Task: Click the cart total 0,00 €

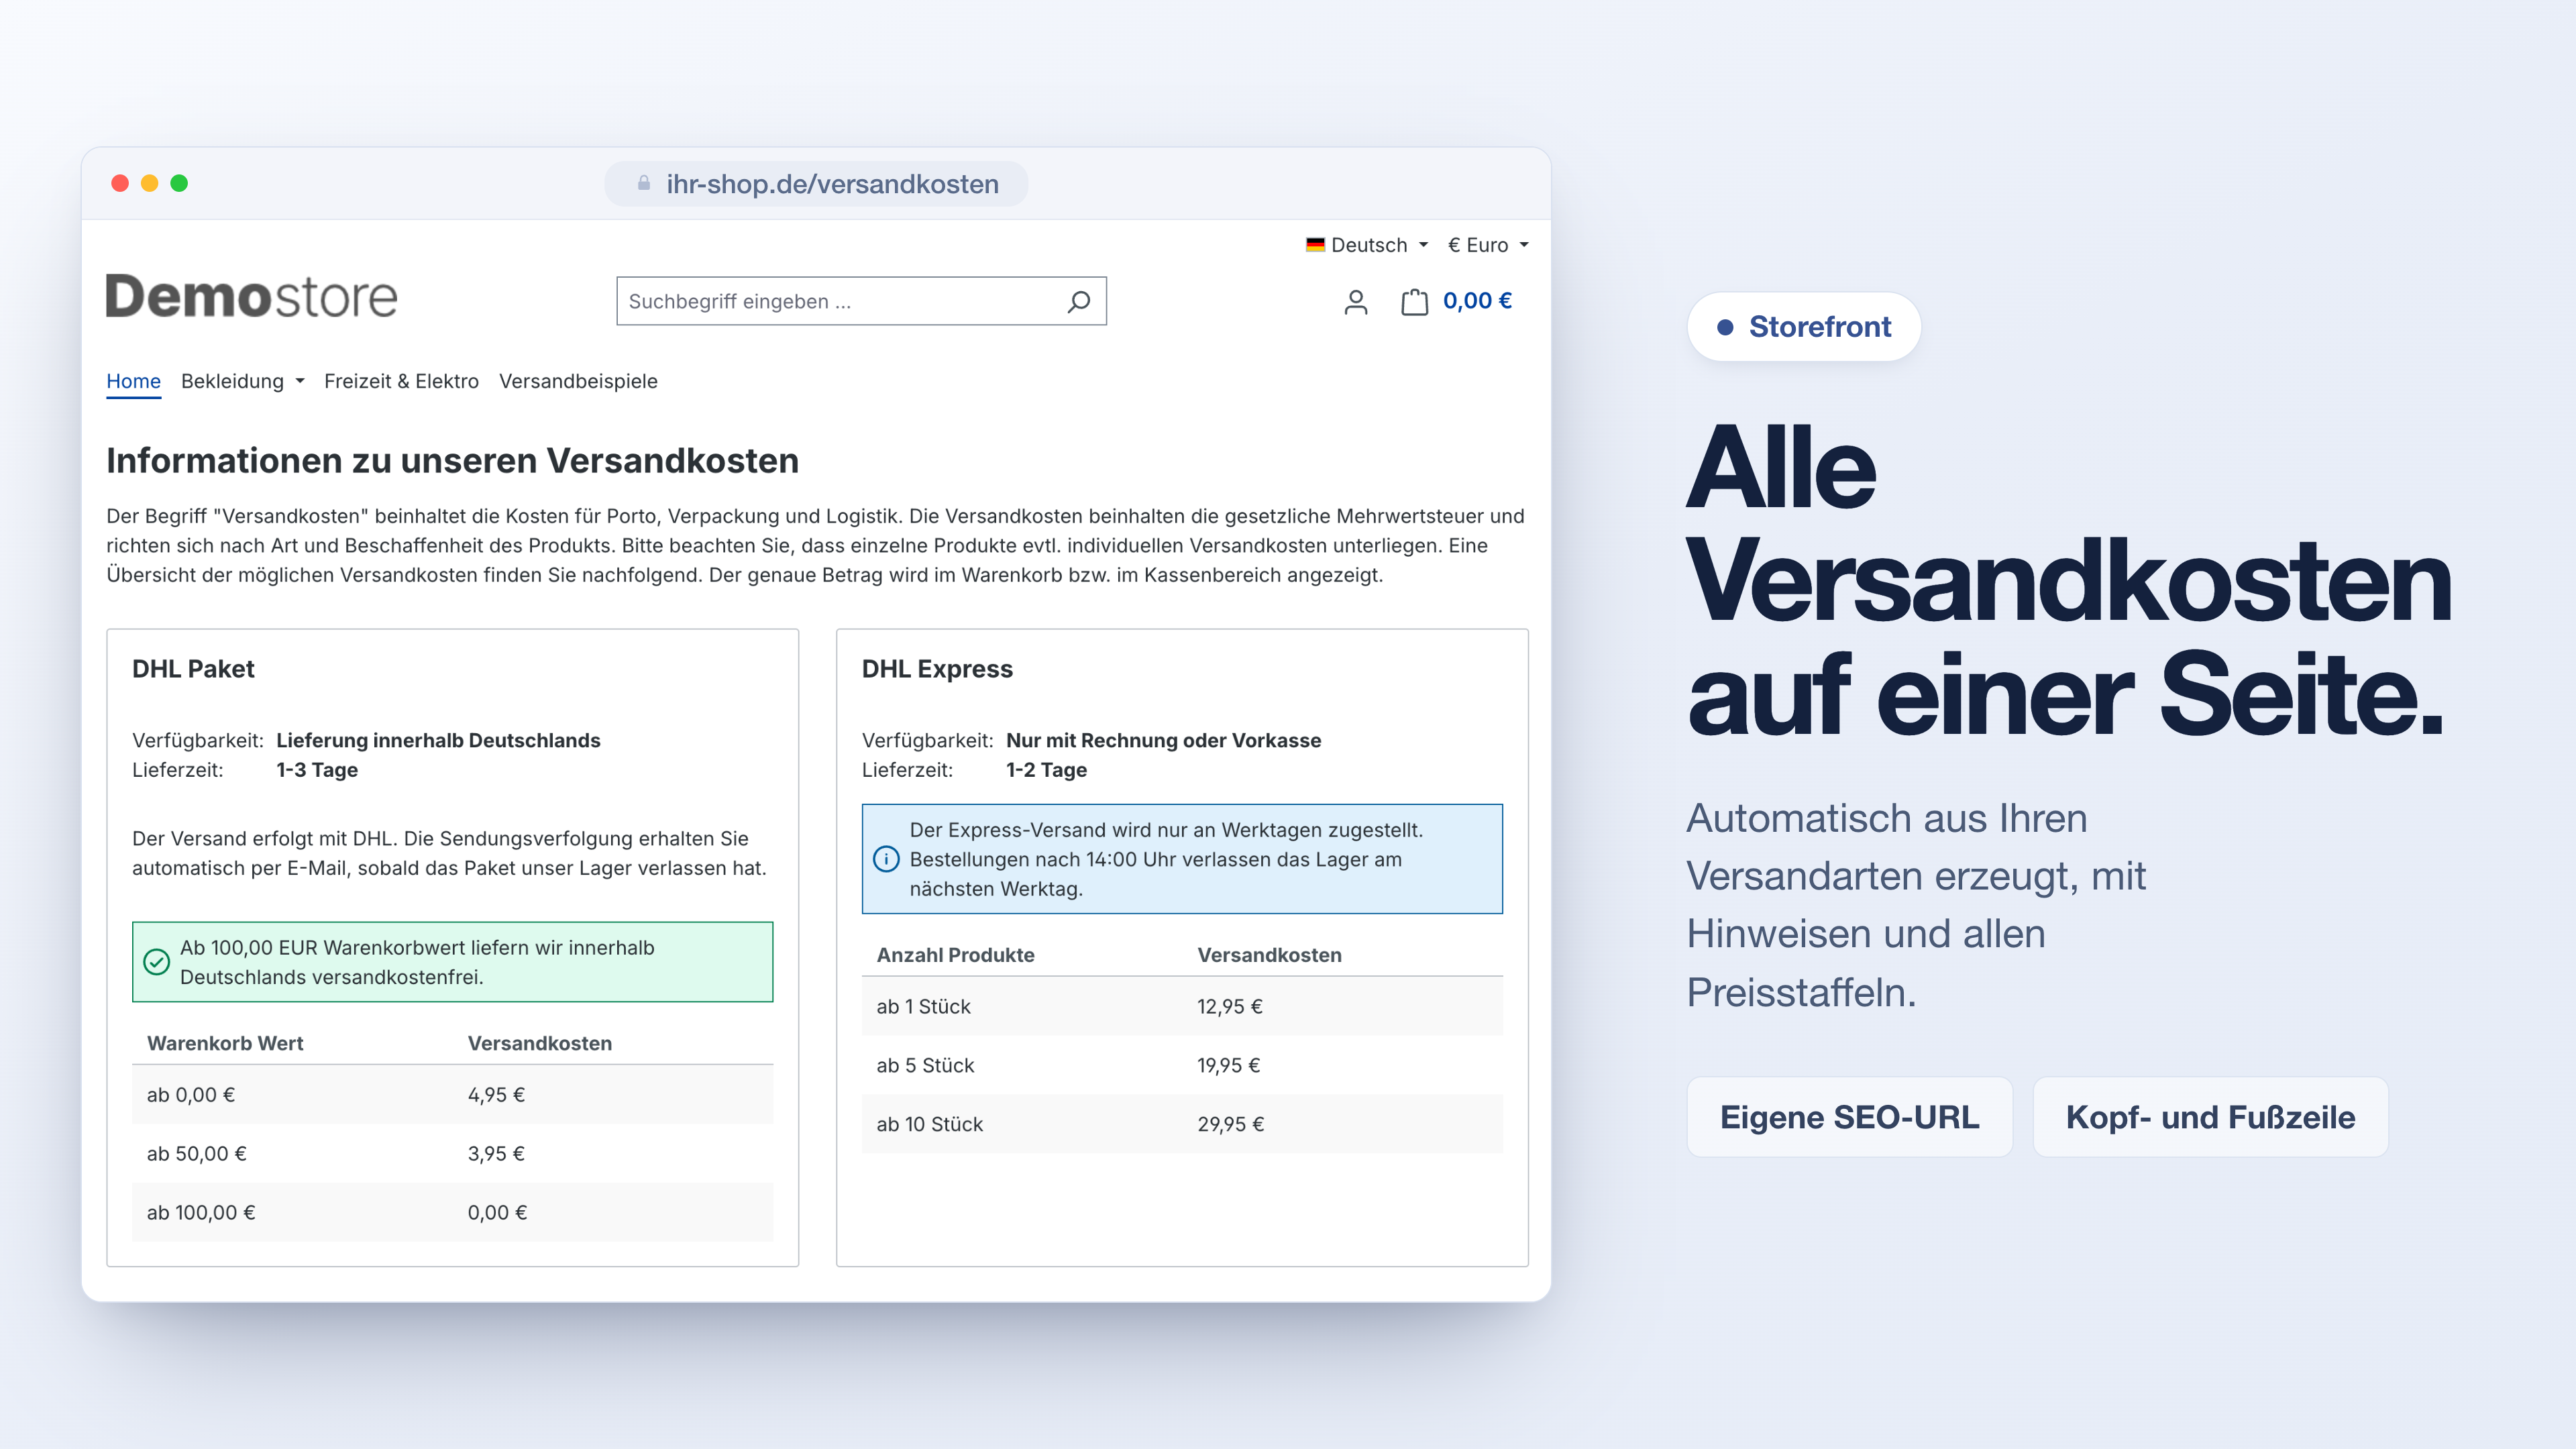Action: (x=1477, y=301)
